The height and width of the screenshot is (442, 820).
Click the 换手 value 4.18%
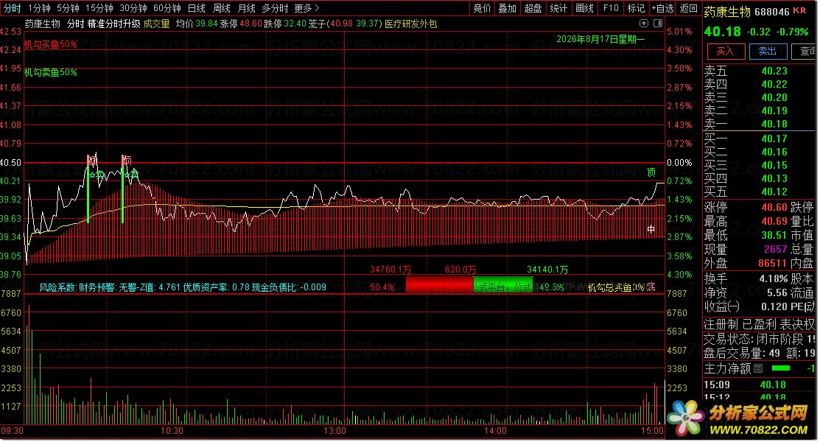click(x=774, y=278)
